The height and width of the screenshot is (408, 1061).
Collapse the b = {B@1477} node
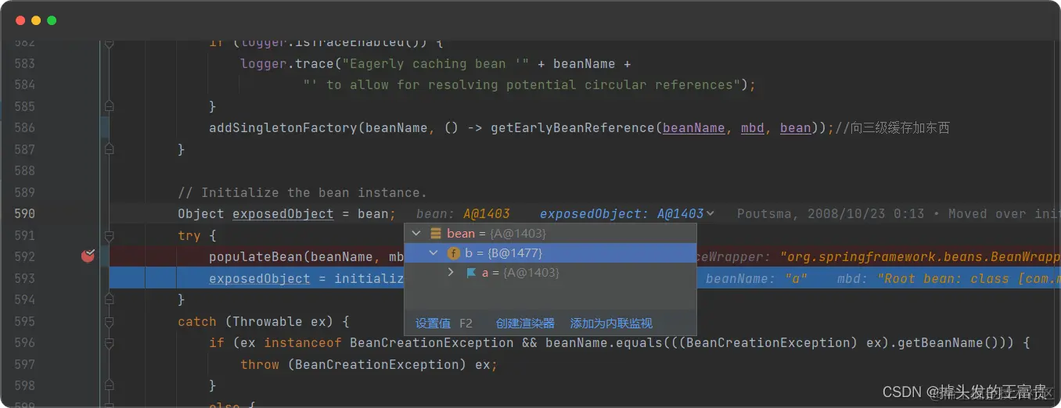(x=433, y=253)
